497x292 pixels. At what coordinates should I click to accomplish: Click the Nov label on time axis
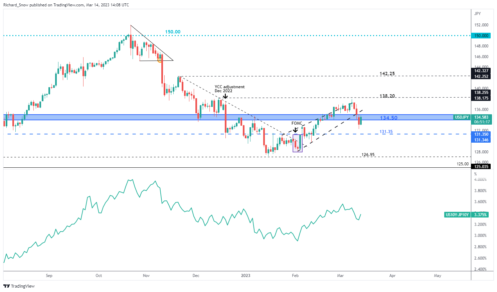click(146, 276)
